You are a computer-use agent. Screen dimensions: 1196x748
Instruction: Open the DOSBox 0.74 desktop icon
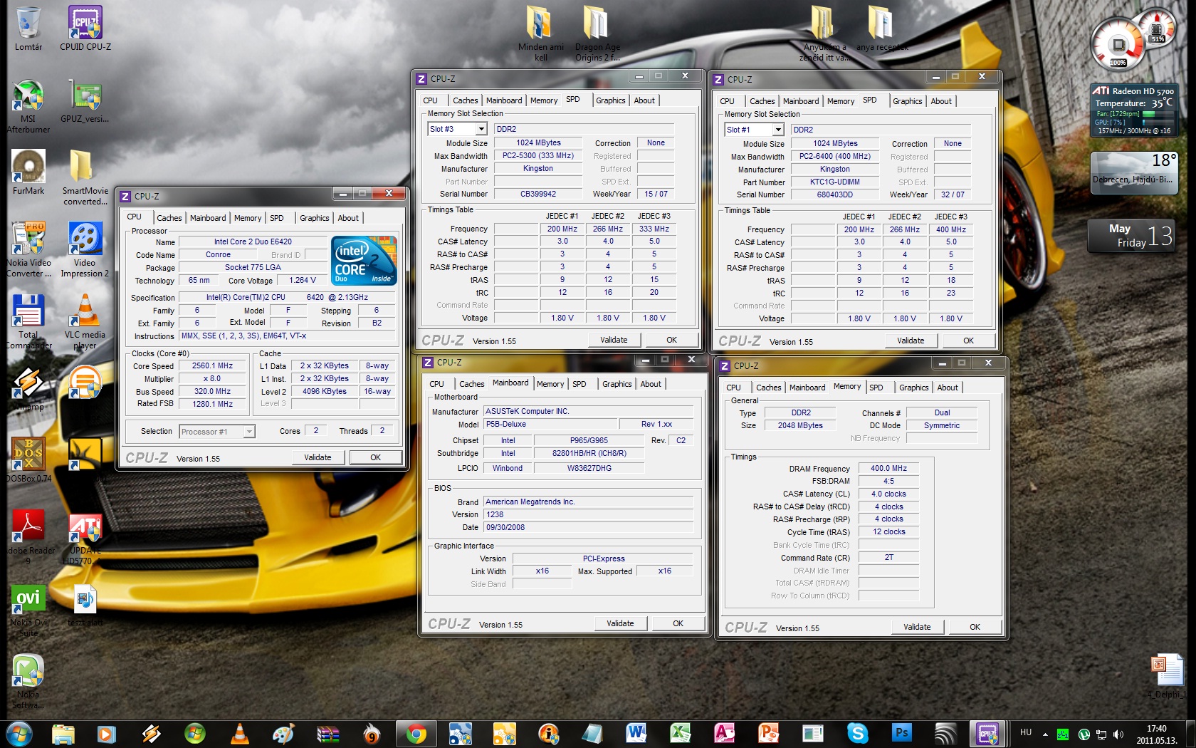[x=28, y=460]
